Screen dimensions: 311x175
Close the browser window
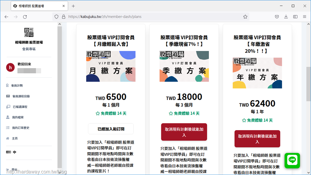pos(305,6)
